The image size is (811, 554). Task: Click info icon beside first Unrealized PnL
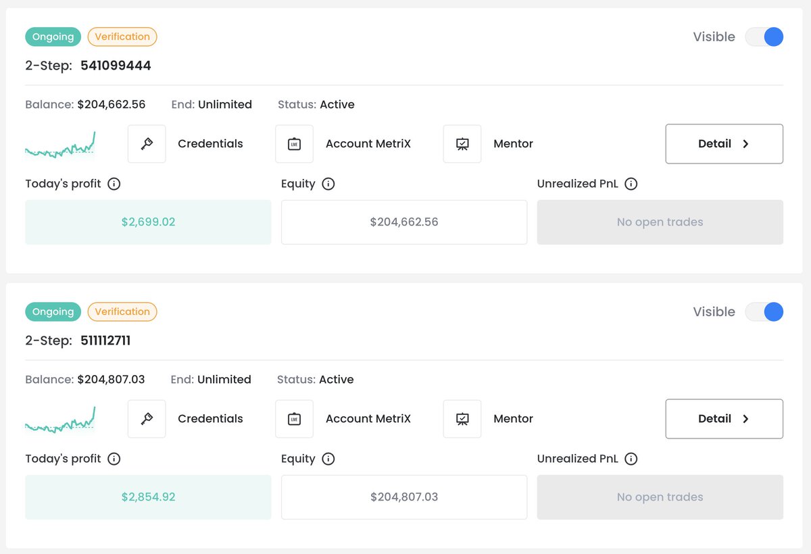(x=631, y=184)
